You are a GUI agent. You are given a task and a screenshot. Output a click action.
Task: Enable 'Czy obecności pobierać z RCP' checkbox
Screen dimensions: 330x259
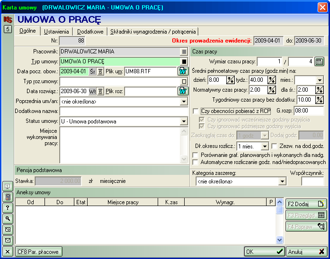pos(196,111)
